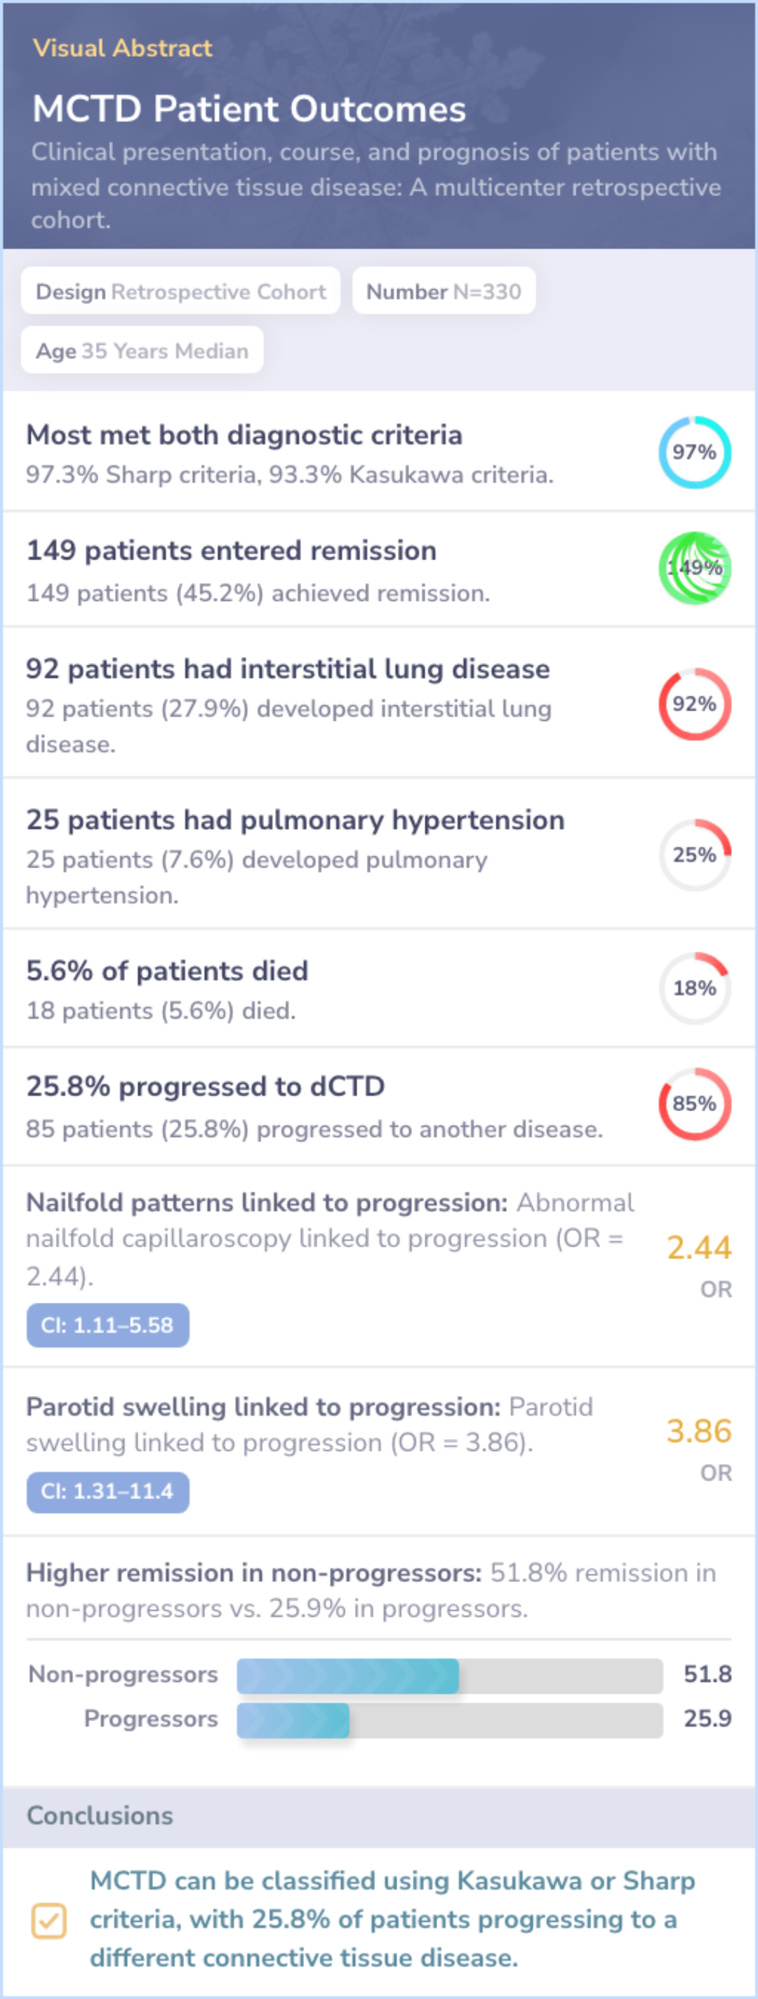Click the Design Retrospective Cohort chip
Image resolution: width=758 pixels, height=1999 pixels.
point(181,292)
